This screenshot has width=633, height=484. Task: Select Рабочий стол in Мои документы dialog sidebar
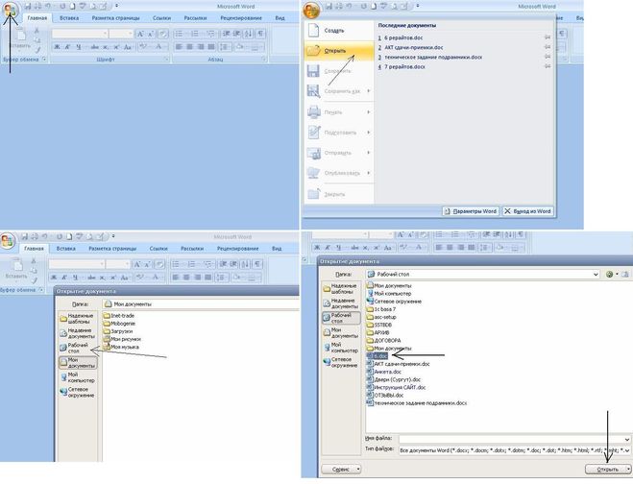(x=78, y=348)
